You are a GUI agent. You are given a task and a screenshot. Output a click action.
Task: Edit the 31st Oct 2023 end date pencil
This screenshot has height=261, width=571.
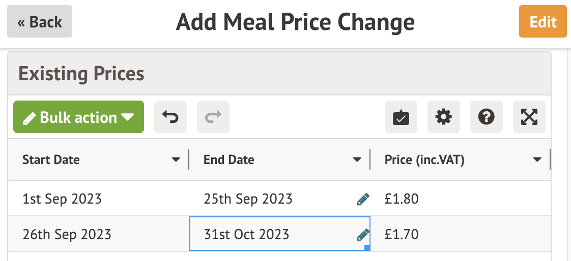click(x=363, y=235)
